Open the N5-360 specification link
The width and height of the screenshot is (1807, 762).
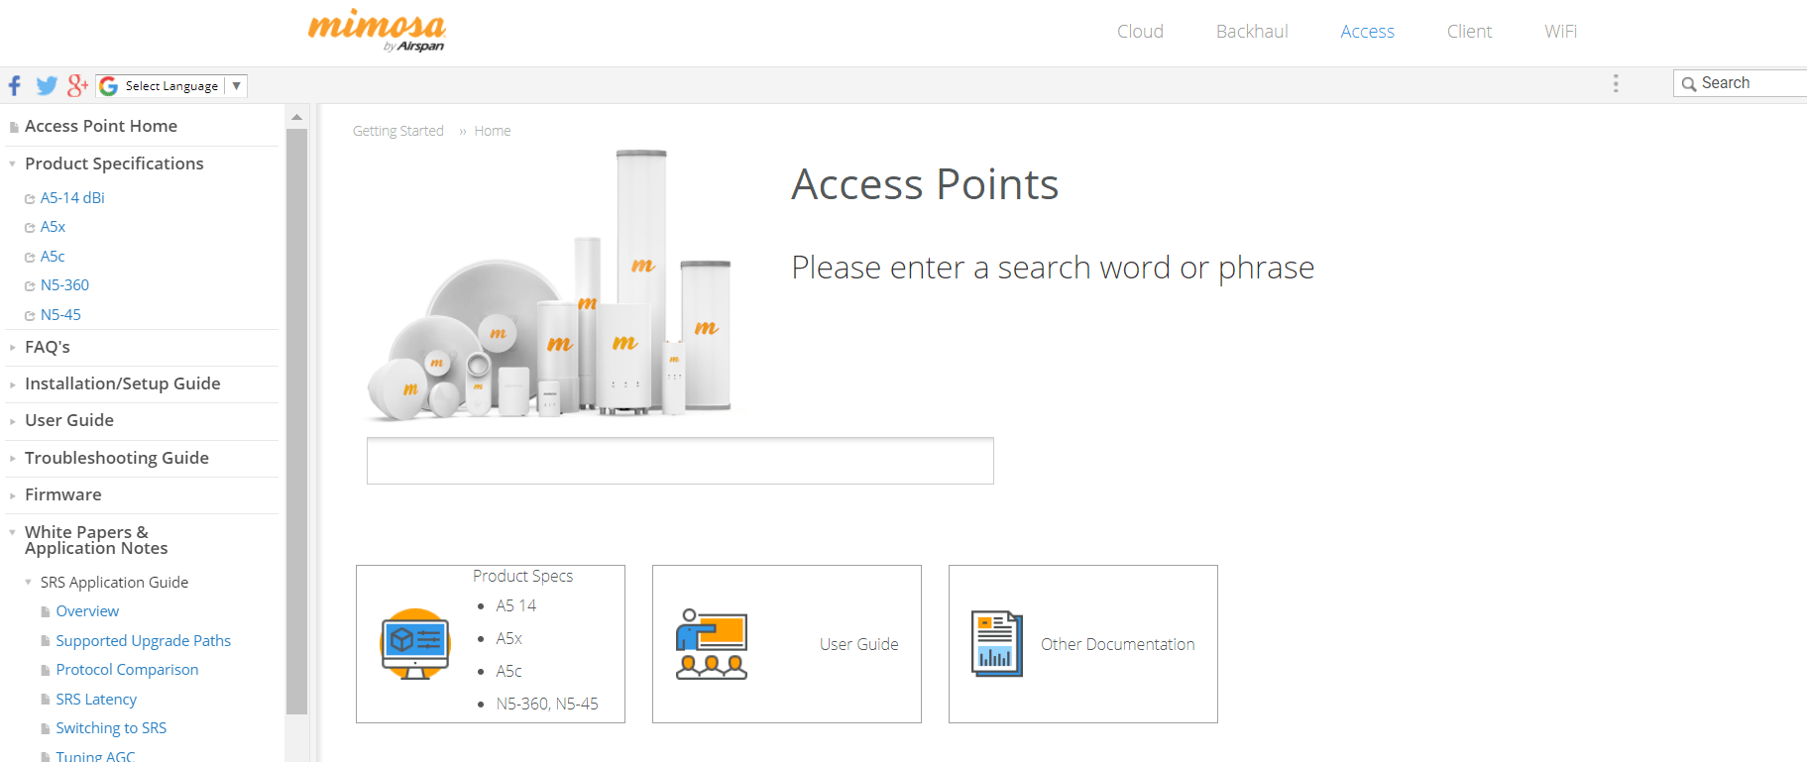coord(64,285)
